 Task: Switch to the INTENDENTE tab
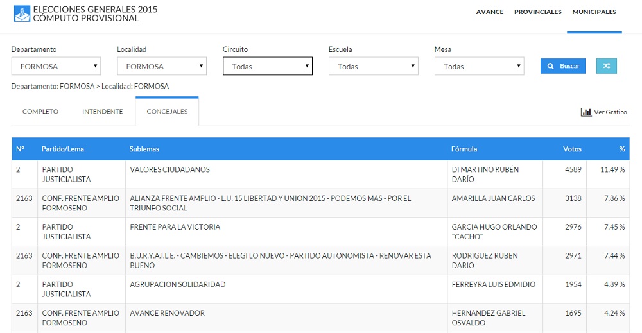click(102, 111)
